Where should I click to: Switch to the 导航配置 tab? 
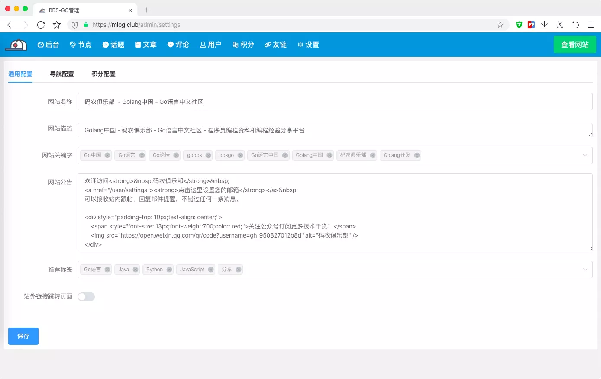[62, 74]
